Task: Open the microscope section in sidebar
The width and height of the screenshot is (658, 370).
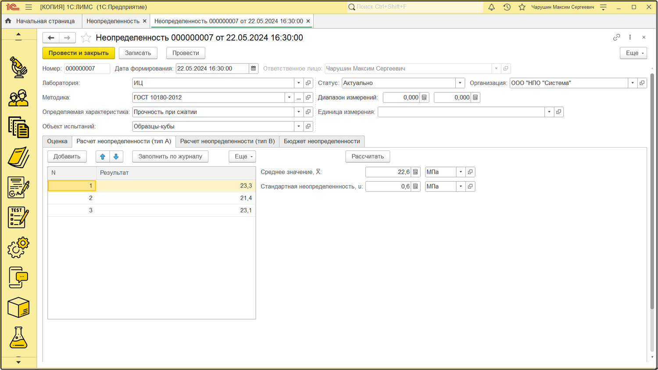Action: pos(18,67)
